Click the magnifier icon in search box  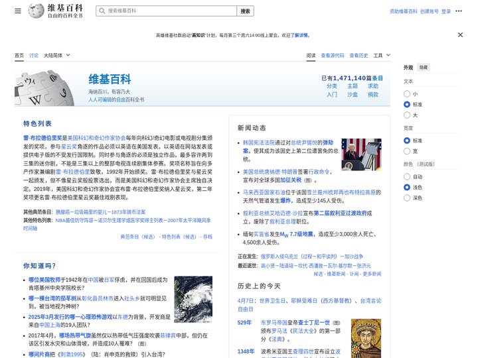[x=102, y=11]
